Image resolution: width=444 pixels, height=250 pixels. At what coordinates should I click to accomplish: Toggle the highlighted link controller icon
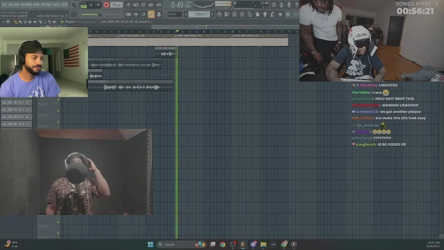coord(151,14)
